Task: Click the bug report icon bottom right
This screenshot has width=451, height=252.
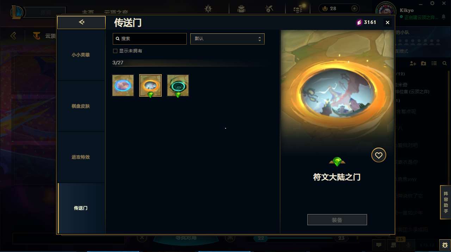Action: 445,245
